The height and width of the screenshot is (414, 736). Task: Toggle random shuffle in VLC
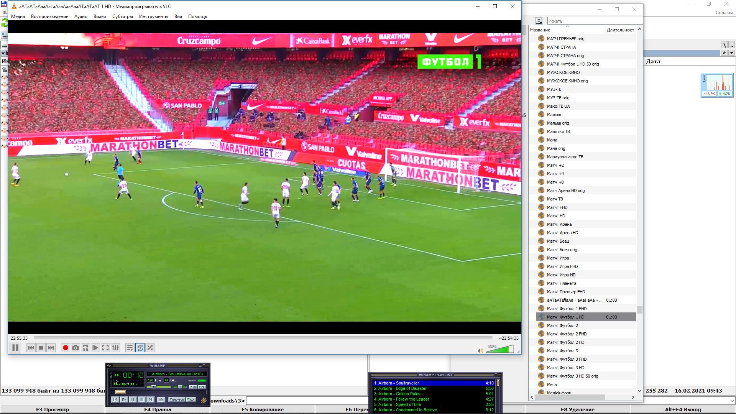click(150, 348)
